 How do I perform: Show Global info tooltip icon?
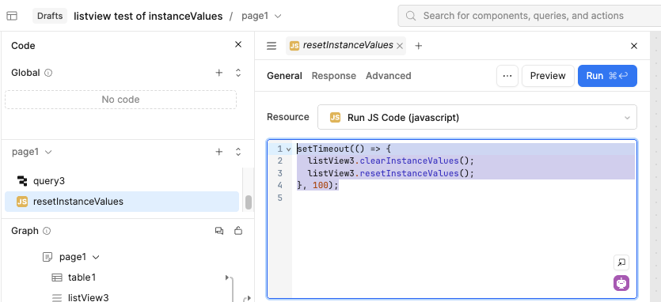tap(48, 73)
